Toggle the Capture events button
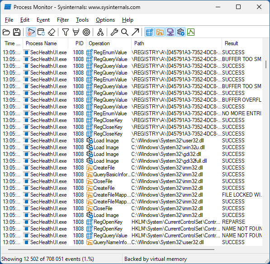270x264 pixels. (x=31, y=32)
